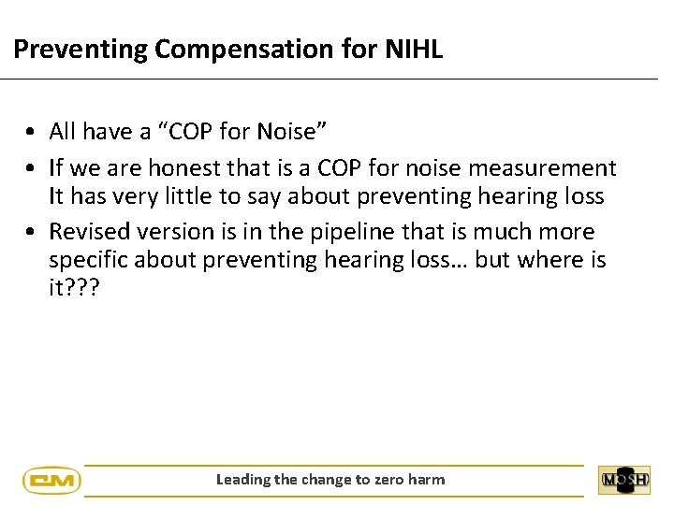Click the gold line above the footer tagline
The width and height of the screenshot is (674, 505).
coord(334,466)
